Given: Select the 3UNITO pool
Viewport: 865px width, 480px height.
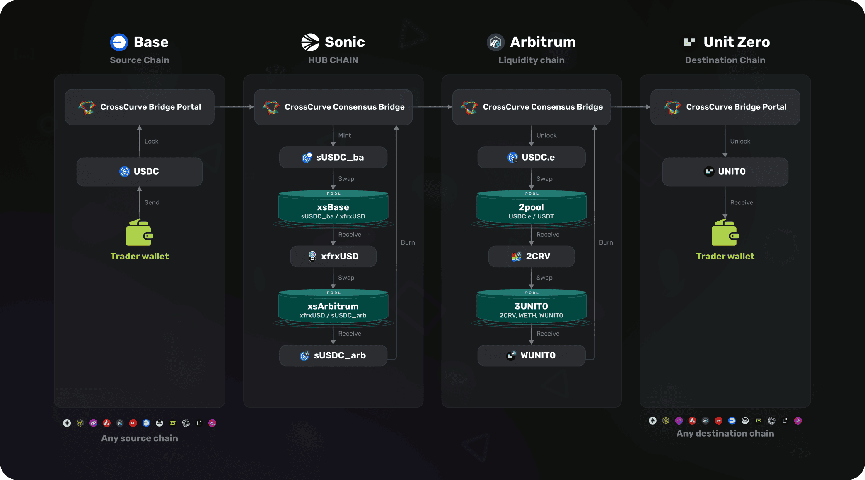Looking at the screenshot, I should pos(531,308).
